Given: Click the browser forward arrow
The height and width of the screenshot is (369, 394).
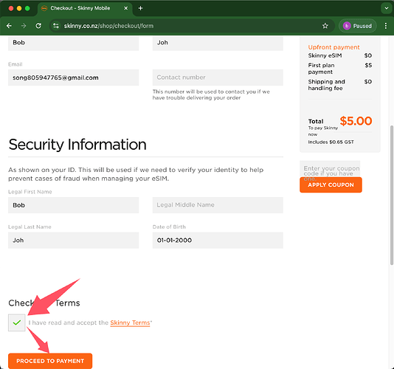Looking at the screenshot, I should (x=24, y=26).
